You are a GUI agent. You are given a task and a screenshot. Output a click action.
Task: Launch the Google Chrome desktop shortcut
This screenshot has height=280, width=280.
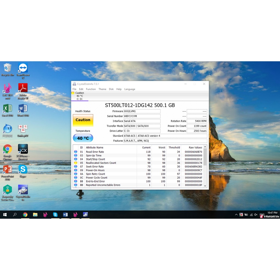point(7,149)
